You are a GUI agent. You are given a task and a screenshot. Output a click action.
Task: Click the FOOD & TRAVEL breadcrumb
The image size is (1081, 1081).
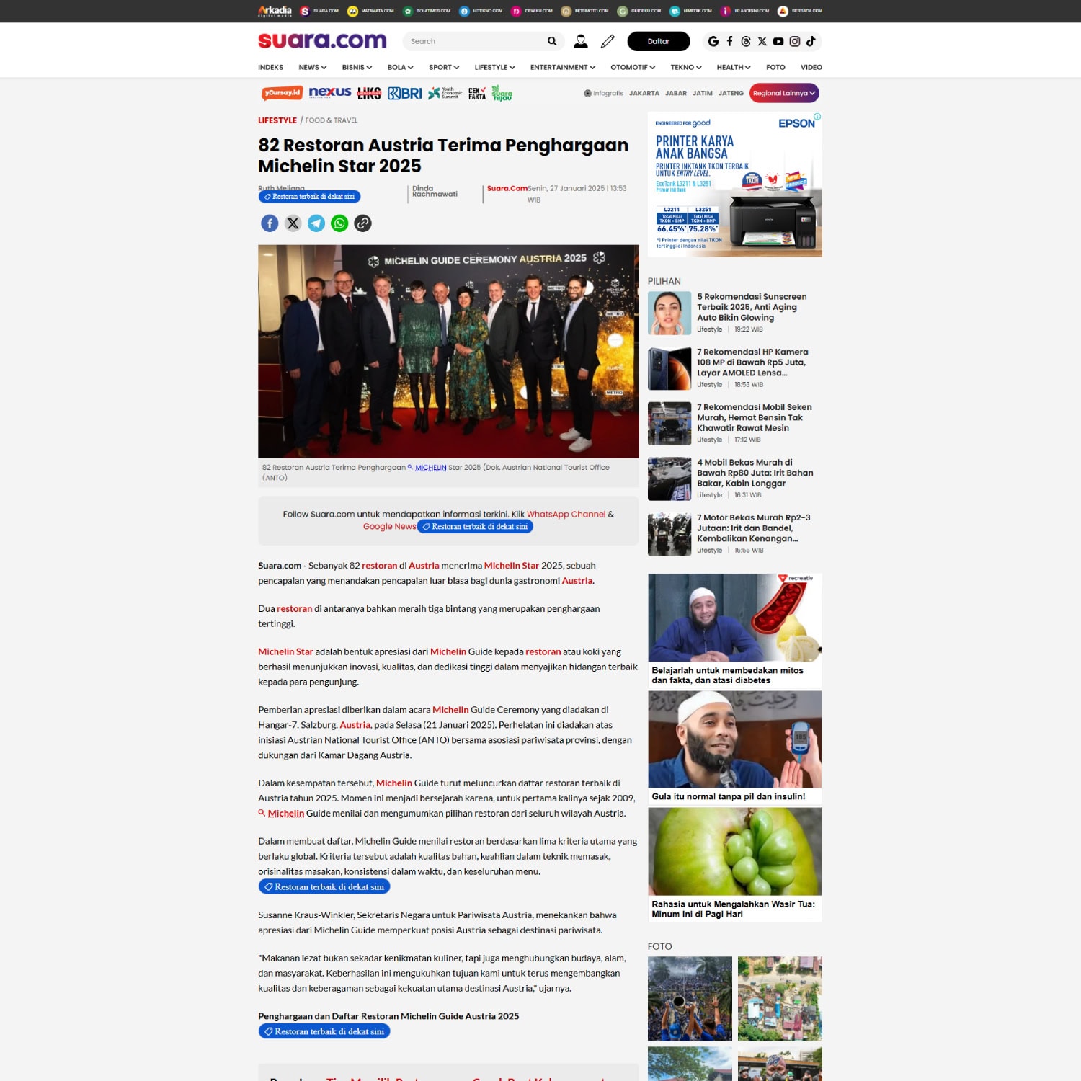pos(332,120)
